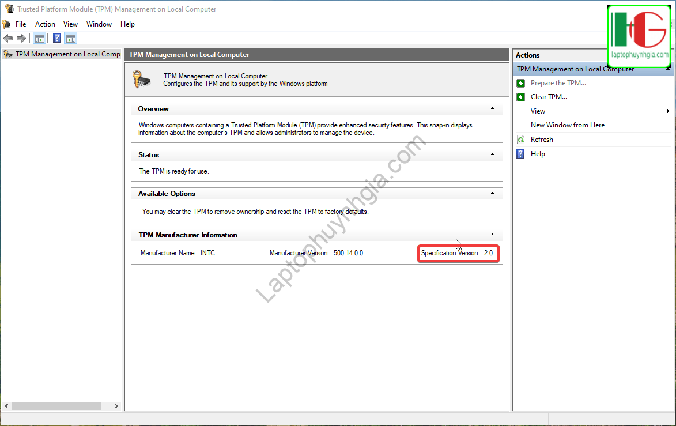Collapse the Available Options section
This screenshot has width=676, height=426.
point(492,193)
